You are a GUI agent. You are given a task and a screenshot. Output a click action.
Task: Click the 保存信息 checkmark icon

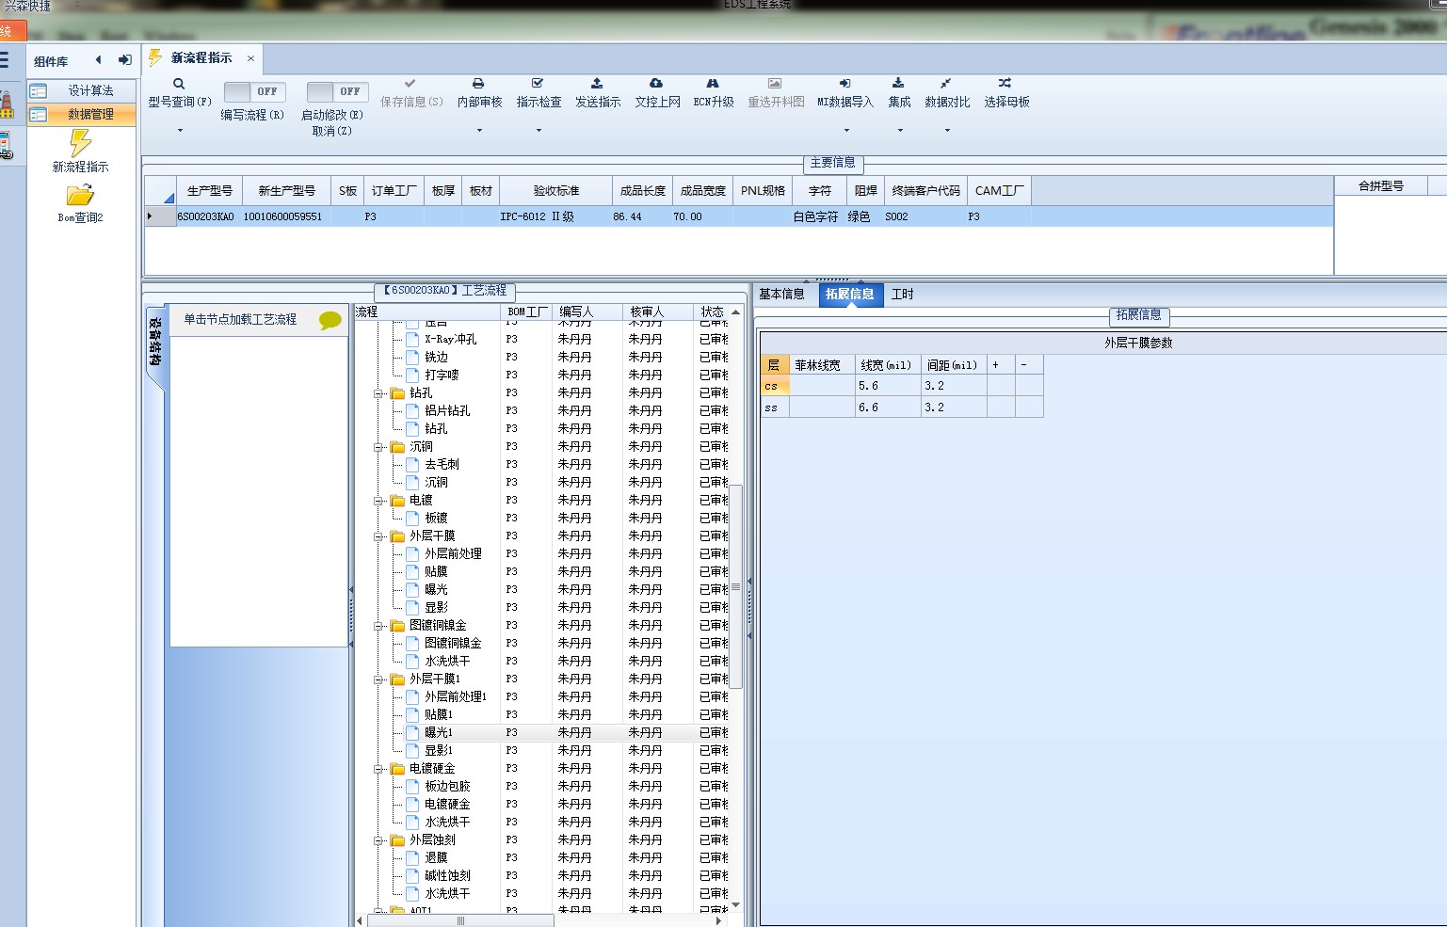pos(410,84)
